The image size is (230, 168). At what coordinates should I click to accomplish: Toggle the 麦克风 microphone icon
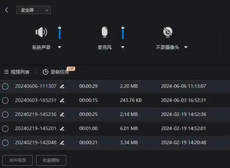104,32
